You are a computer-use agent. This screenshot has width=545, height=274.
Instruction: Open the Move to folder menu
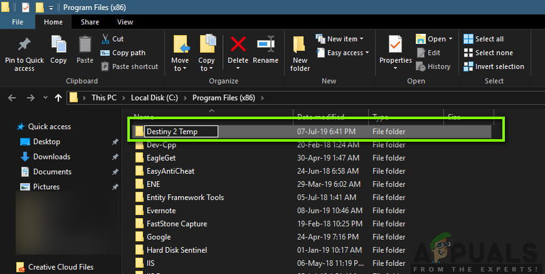click(x=181, y=53)
